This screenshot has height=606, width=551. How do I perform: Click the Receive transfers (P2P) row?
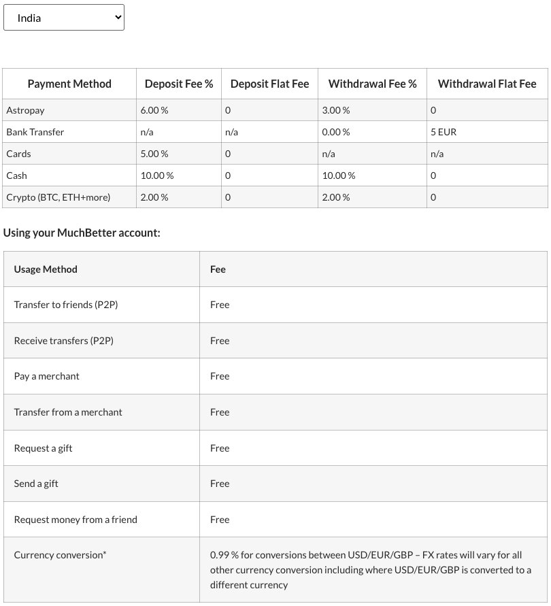[275, 341]
